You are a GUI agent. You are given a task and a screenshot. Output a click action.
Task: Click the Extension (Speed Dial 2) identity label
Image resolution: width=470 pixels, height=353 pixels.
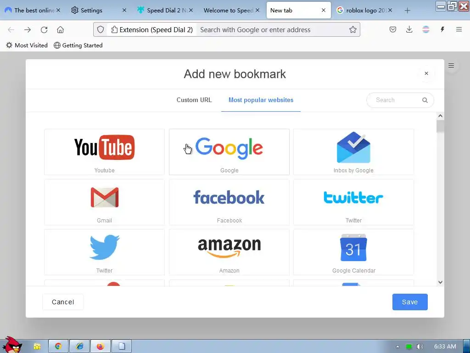tap(152, 30)
